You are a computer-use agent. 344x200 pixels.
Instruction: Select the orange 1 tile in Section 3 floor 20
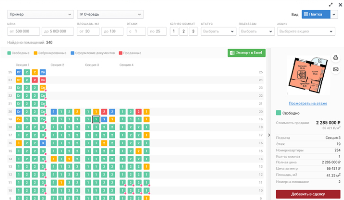point(96,112)
